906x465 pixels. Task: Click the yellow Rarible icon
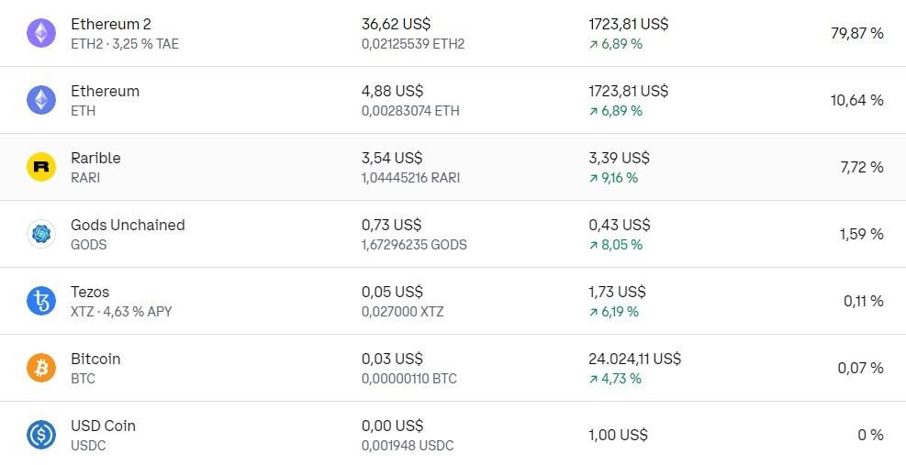41,167
